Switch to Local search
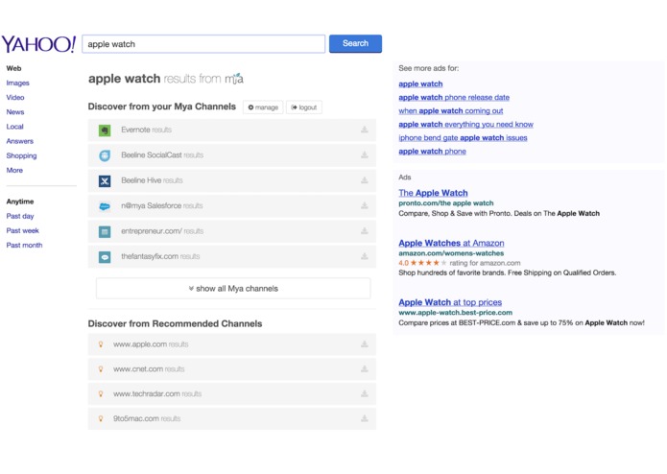667x474 pixels. pyautogui.click(x=15, y=127)
